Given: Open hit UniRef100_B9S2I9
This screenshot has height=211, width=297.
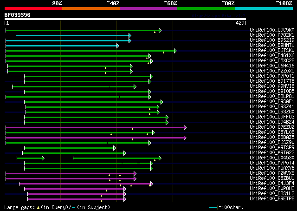Looking at the screenshot, I should click(272, 40).
